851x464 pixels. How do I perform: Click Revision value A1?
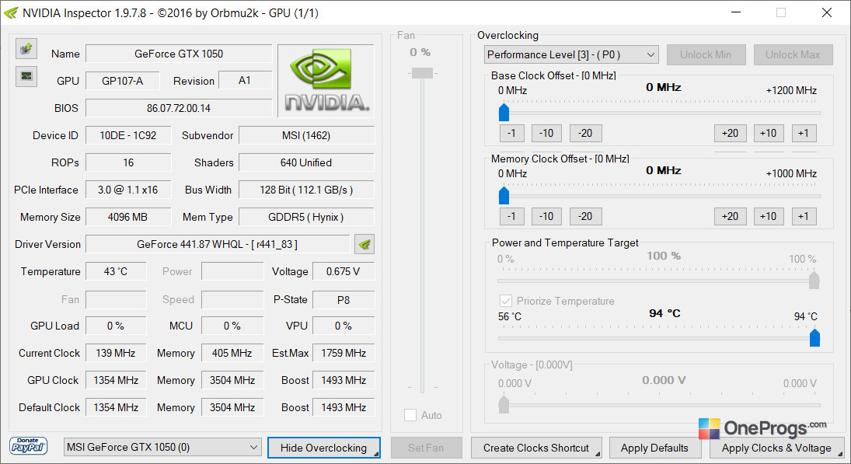(245, 80)
